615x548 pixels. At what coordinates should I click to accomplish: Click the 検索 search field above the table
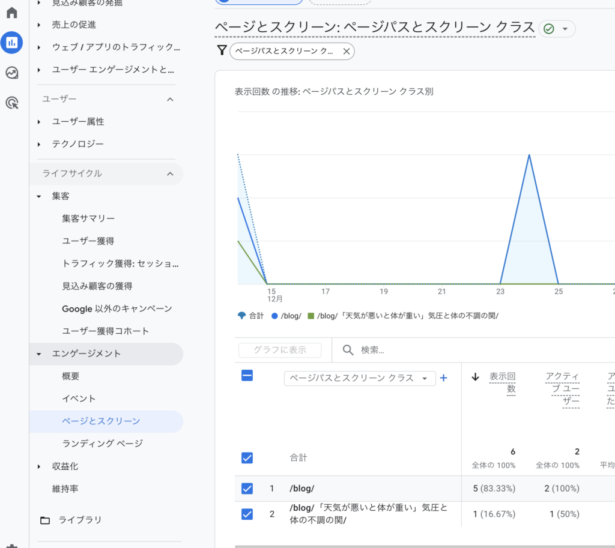pos(369,350)
